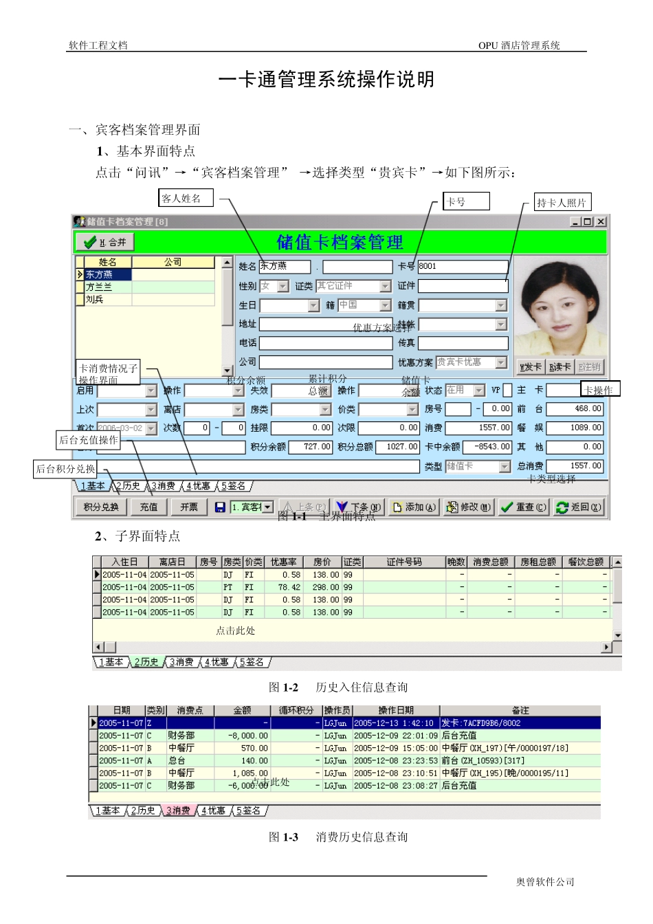Click the 入住日 column header

click(124, 562)
